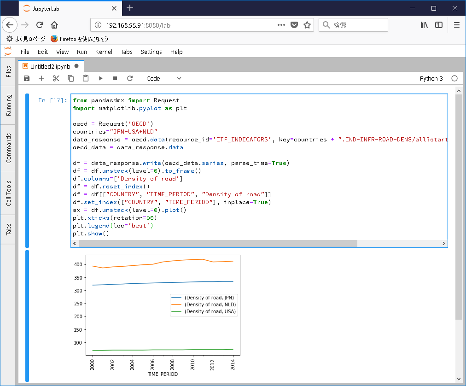Go back with browser back arrow
Screen dimensions: 466x386
tap(10, 25)
